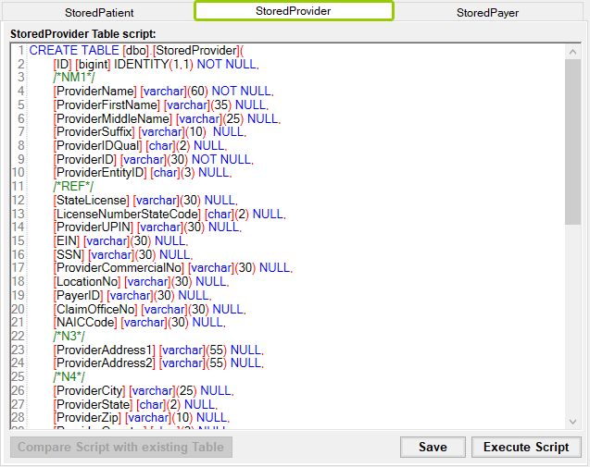Click Compare Script with existing Table button
The width and height of the screenshot is (590, 467).
(120, 447)
